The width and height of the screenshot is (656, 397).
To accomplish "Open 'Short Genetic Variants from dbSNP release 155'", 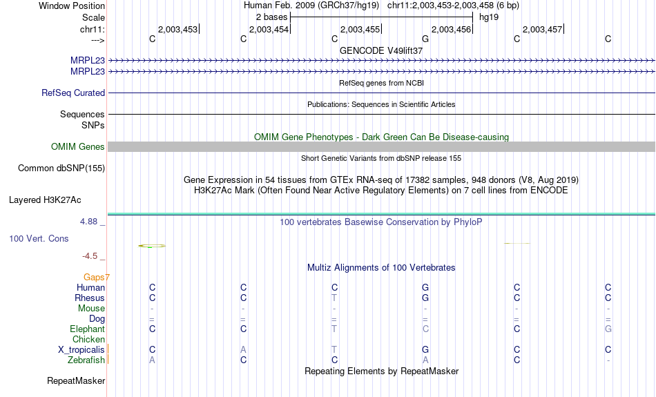I will pyautogui.click(x=381, y=158).
